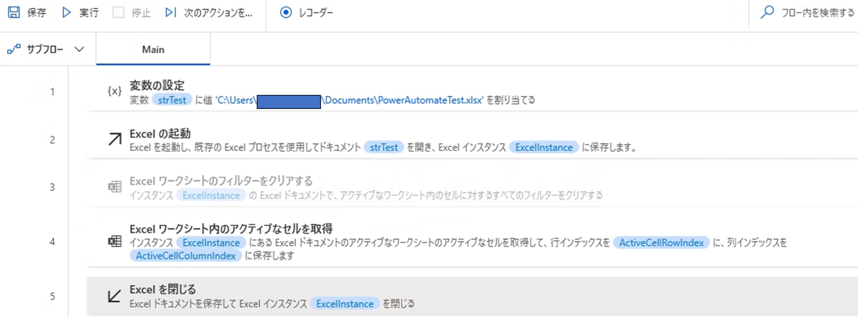
Task: Click line number 2 in the gutter
Action: coord(52,140)
